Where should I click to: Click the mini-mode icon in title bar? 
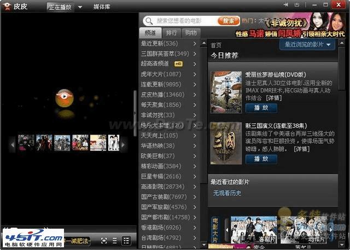pos(296,5)
